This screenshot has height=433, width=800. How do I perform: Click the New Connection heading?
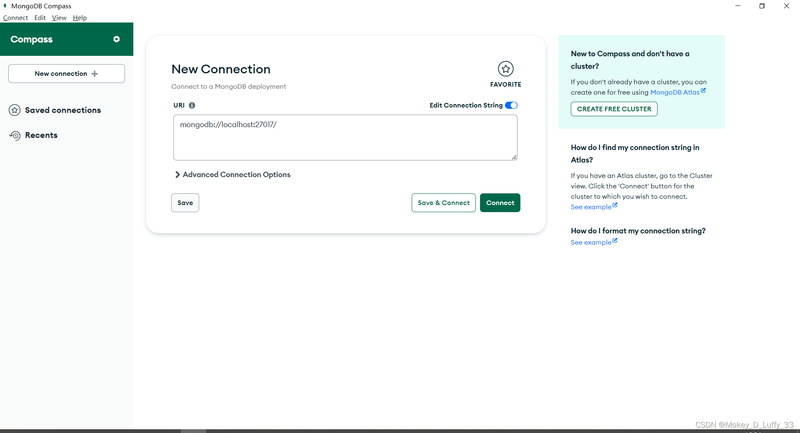[x=221, y=69]
